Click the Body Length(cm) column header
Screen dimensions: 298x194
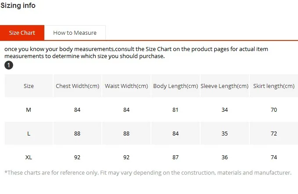pyautogui.click(x=176, y=86)
